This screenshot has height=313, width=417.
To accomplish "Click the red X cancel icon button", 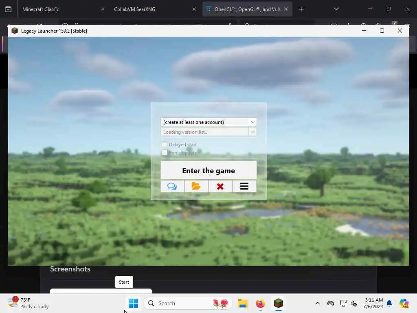I will click(x=220, y=186).
